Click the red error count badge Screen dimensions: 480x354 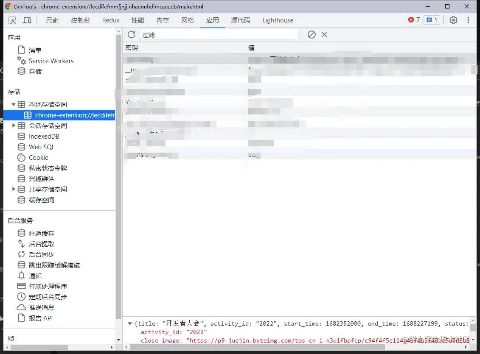414,20
